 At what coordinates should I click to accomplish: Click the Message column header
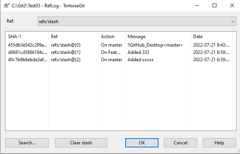158,37
